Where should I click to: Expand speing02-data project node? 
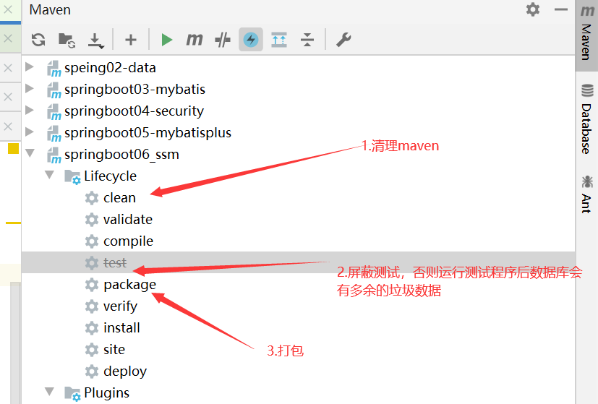tap(30, 67)
